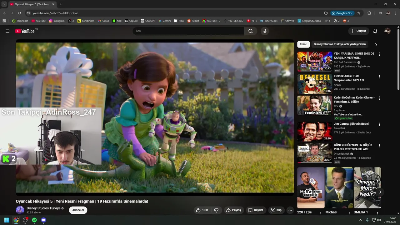The width and height of the screenshot is (400, 225).
Task: Open the Jim Carrey video thumbnail
Action: pyautogui.click(x=315, y=132)
